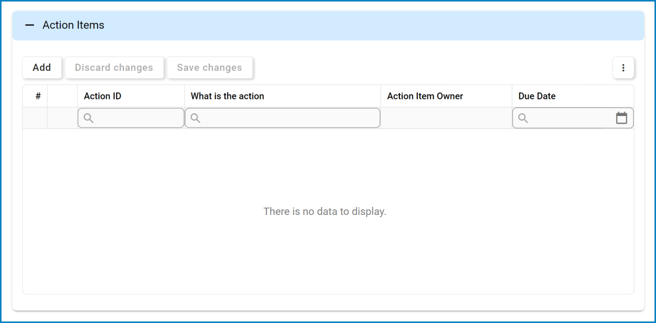Image resolution: width=656 pixels, height=323 pixels.
Task: Click the What is the action search icon
Action: 195,118
